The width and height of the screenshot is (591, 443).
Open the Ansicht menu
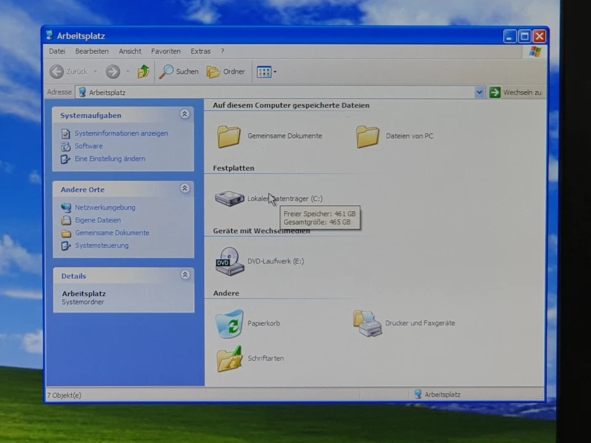pyautogui.click(x=129, y=51)
